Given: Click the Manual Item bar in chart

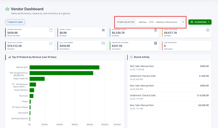Looking at the screenshot, I should coord(64,67).
